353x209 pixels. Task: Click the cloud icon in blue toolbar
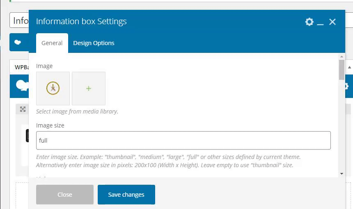click(18, 42)
